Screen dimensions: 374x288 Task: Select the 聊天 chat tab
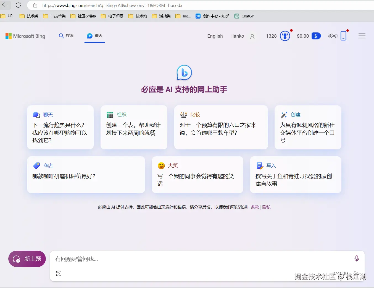(94, 36)
